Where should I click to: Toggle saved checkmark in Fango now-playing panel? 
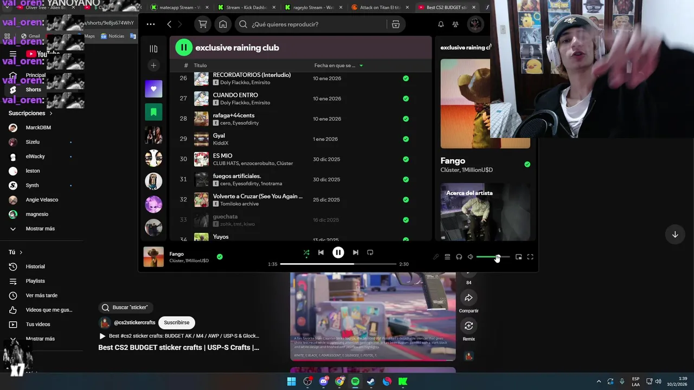[x=527, y=164]
